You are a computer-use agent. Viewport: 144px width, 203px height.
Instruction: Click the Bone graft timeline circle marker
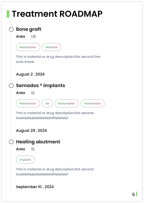(x=11, y=29)
